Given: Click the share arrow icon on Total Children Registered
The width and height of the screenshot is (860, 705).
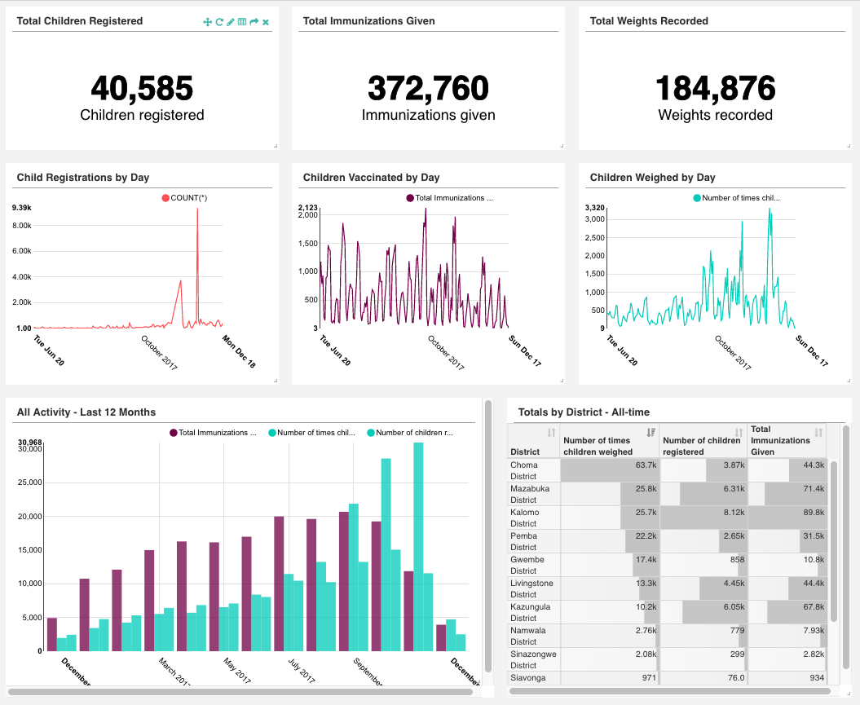Looking at the screenshot, I should pyautogui.click(x=254, y=22).
